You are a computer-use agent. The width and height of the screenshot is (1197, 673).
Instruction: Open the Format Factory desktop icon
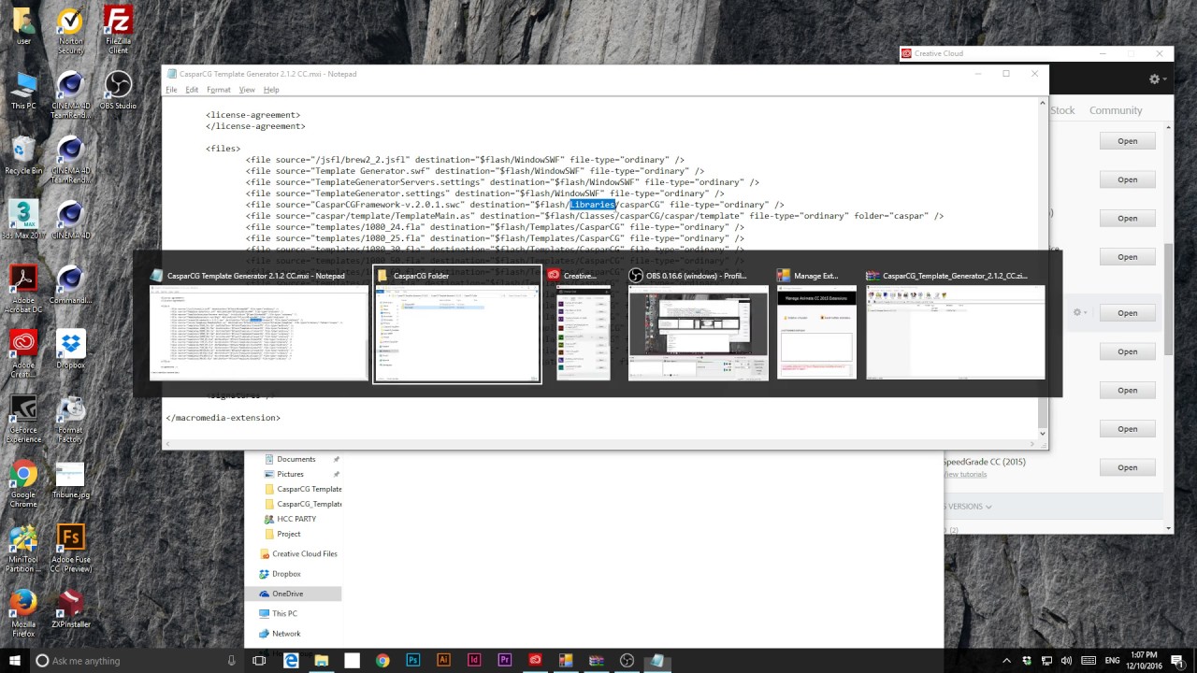(70, 419)
